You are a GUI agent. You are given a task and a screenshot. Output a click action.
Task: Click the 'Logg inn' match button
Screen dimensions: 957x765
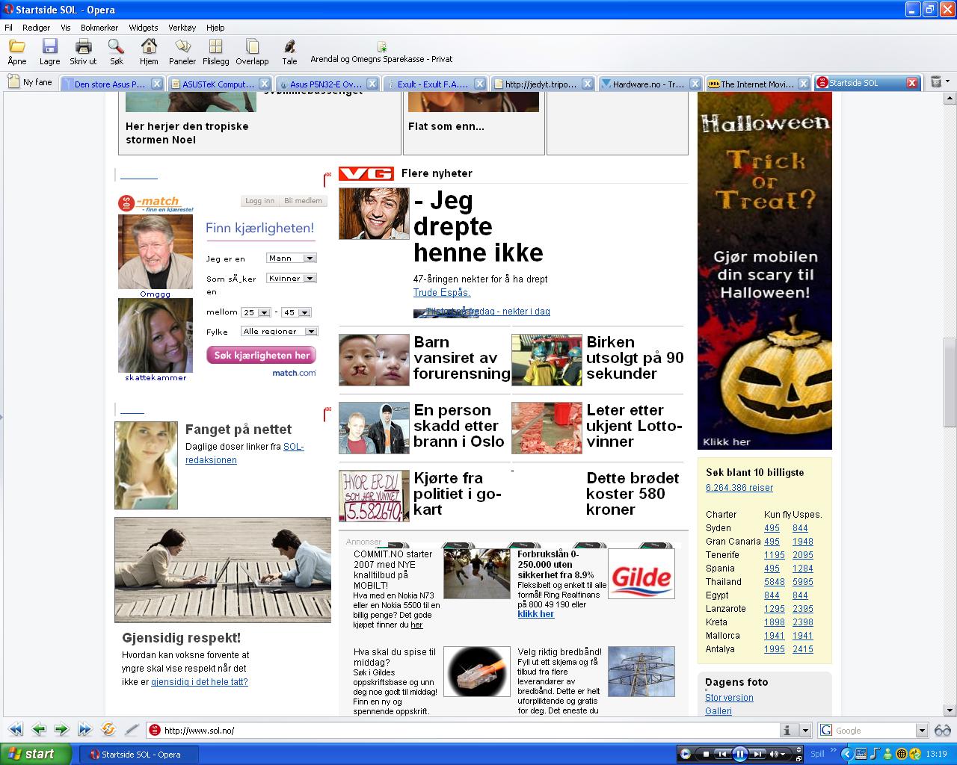point(259,201)
